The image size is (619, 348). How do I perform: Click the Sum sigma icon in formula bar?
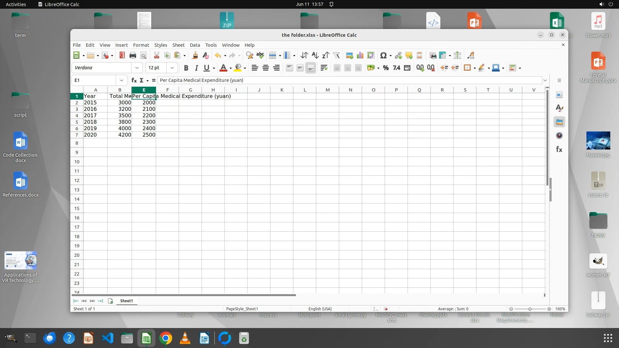click(141, 80)
